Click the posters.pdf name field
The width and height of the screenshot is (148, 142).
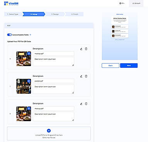[54, 81]
